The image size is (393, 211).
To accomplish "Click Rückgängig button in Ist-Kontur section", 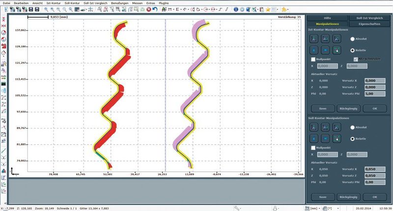I will [349, 109].
